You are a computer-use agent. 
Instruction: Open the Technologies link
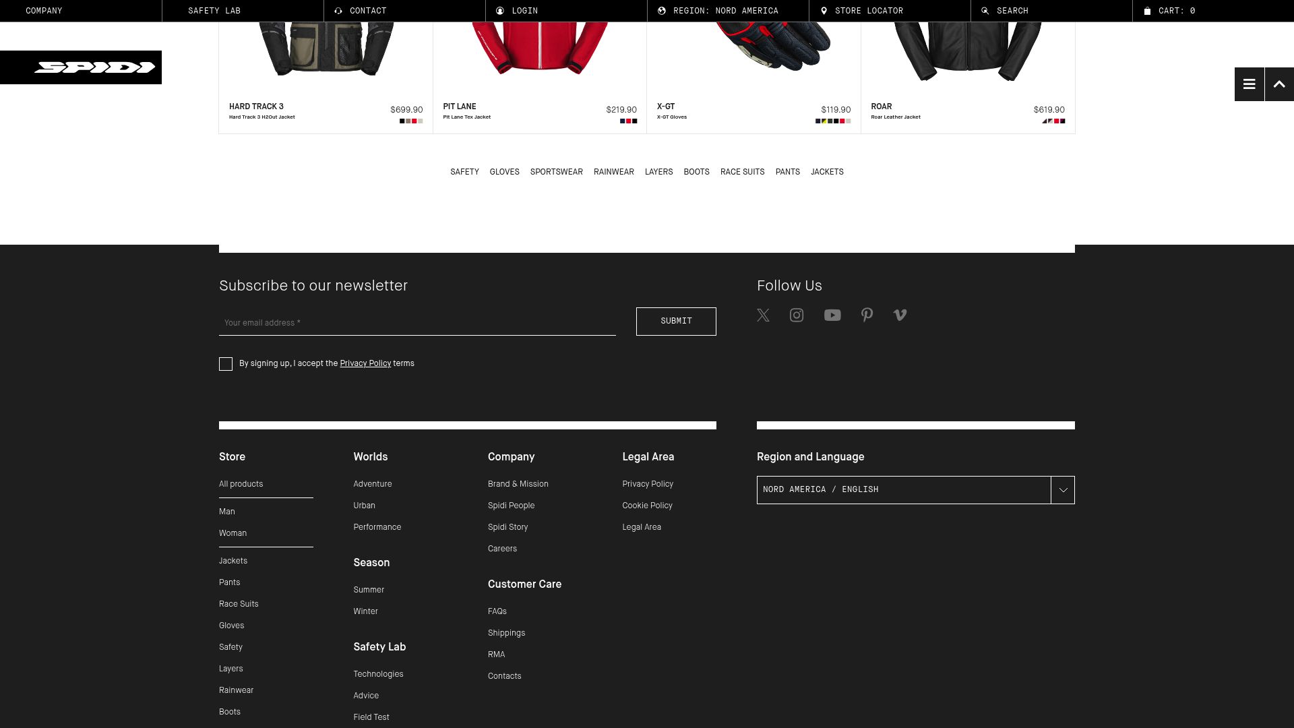378,674
